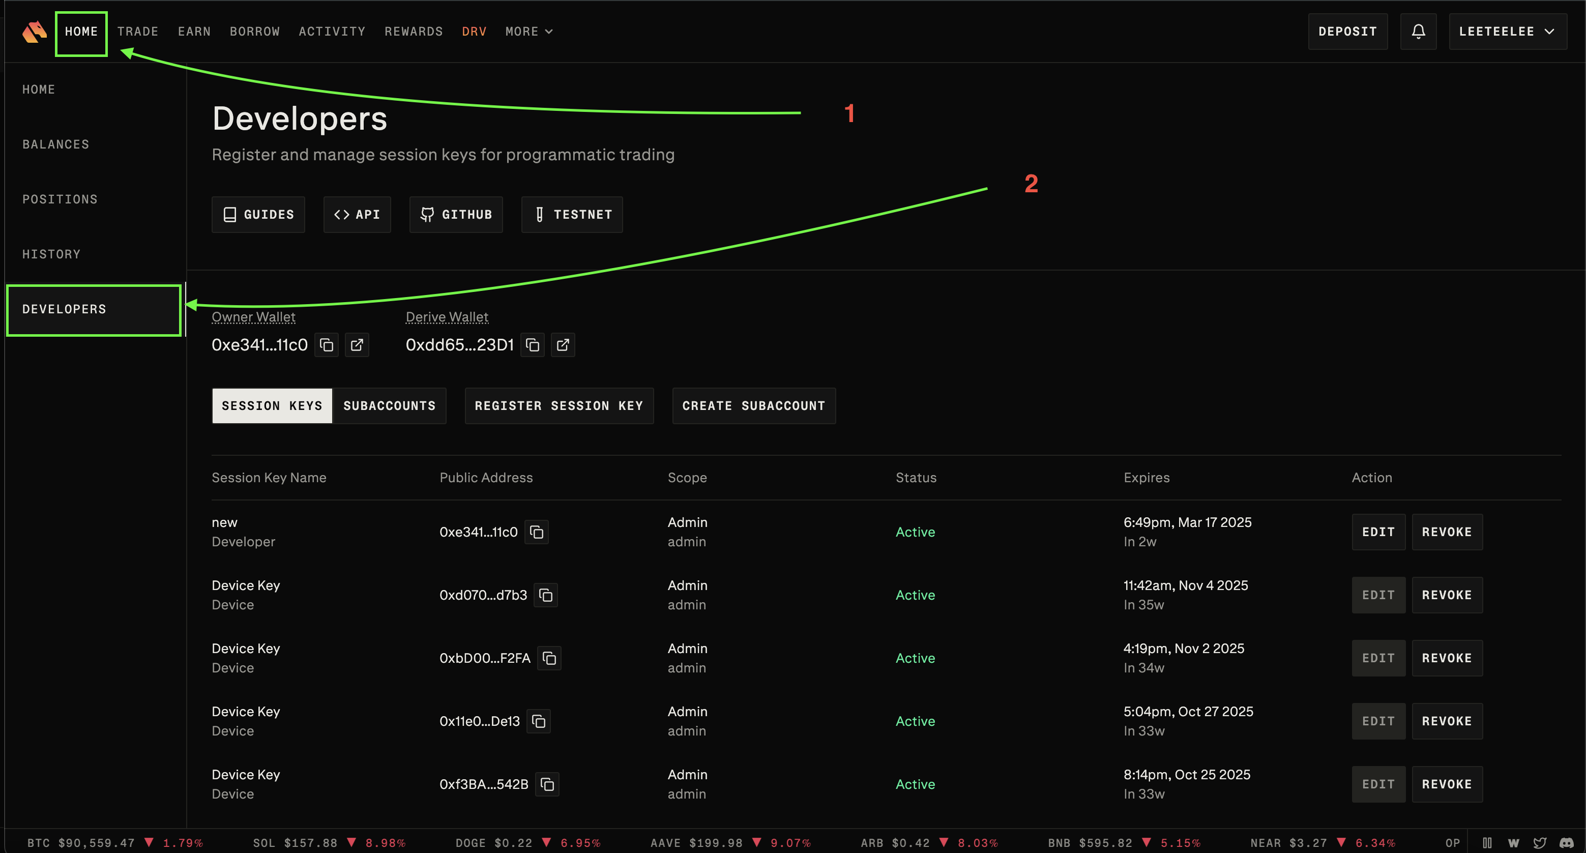Open the LEETEELEE account dropdown
This screenshot has height=853, width=1586.
[x=1507, y=32]
